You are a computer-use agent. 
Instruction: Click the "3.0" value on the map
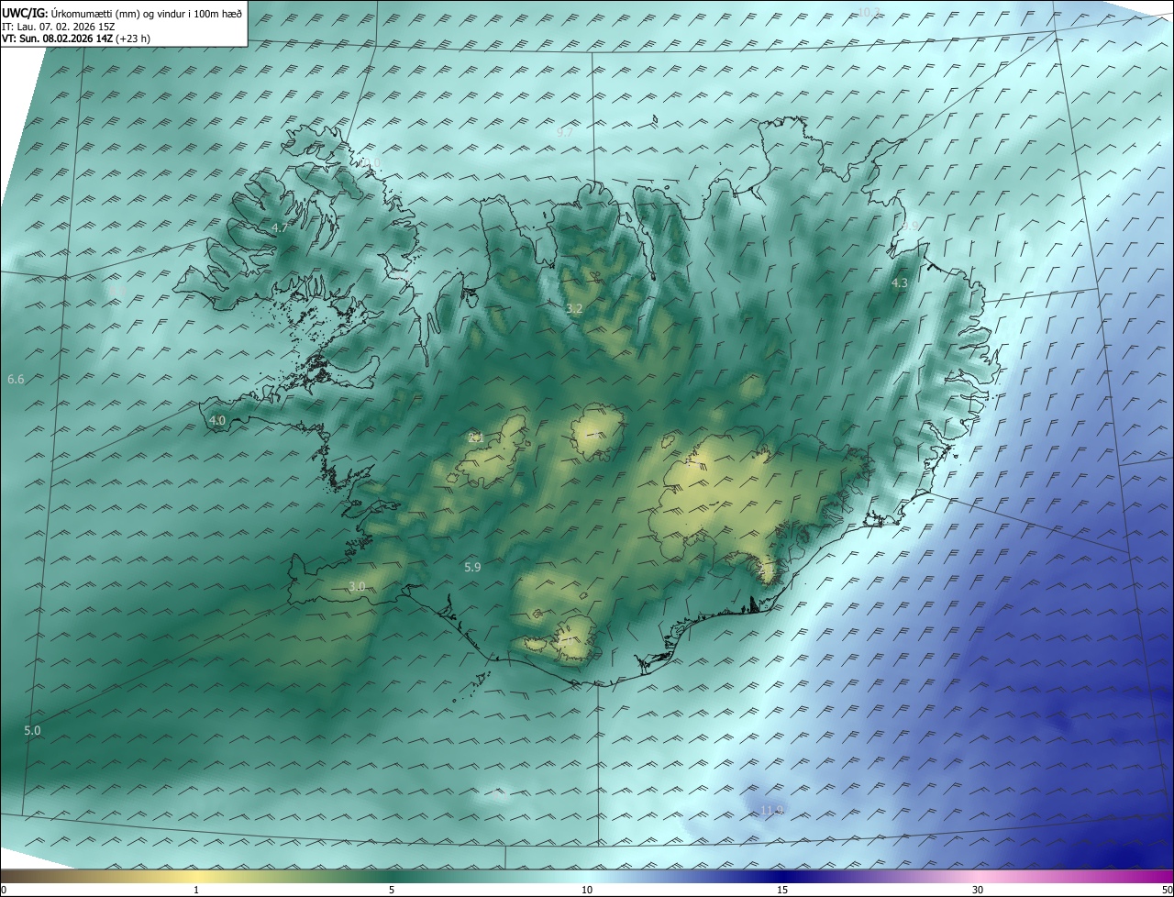tap(358, 586)
